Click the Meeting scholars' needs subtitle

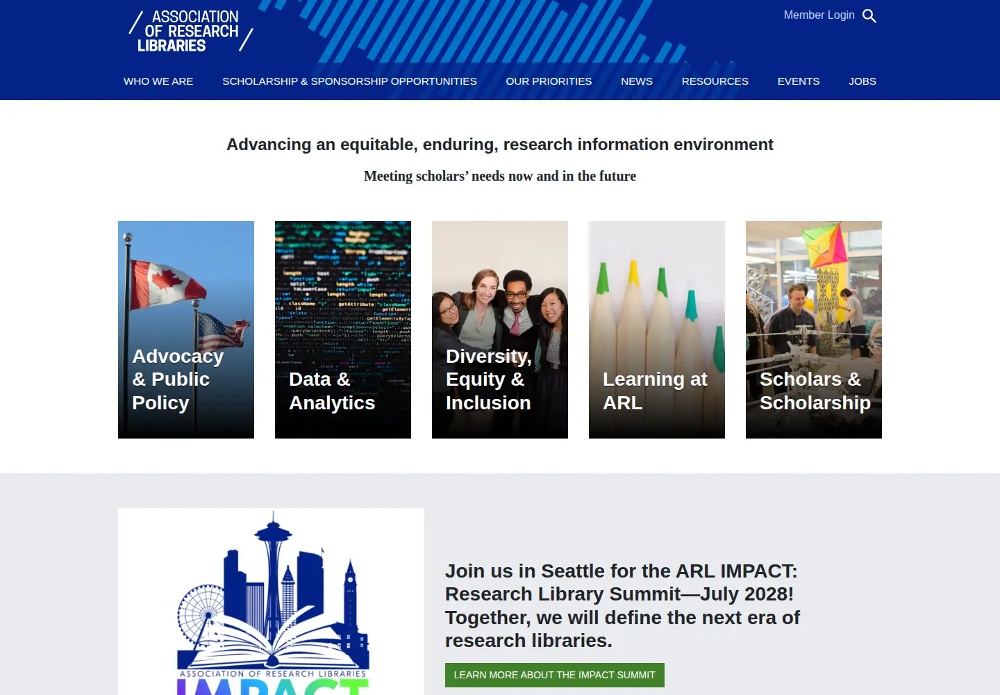click(x=500, y=177)
